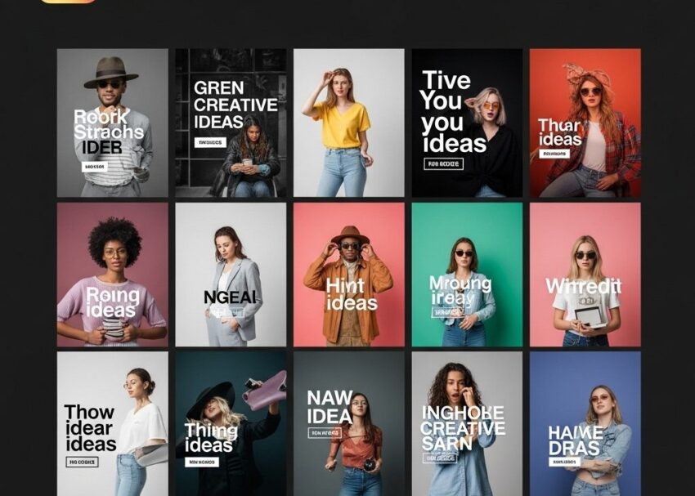Select the "Thing ideas" dark teal card
The image size is (695, 496).
coord(231,423)
